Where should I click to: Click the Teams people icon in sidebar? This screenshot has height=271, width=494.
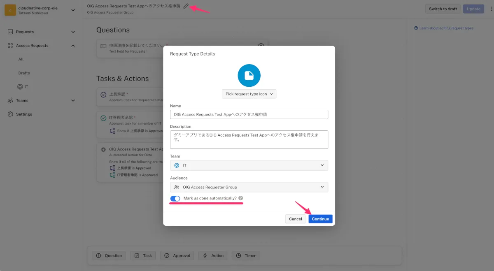[10, 100]
